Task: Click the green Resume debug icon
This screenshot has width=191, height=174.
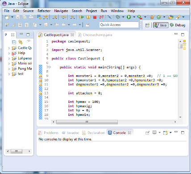Action: (81, 17)
